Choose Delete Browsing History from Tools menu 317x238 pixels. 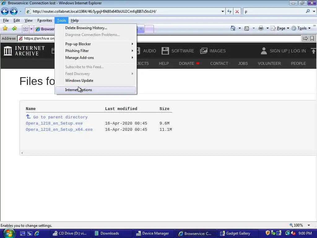point(96,28)
